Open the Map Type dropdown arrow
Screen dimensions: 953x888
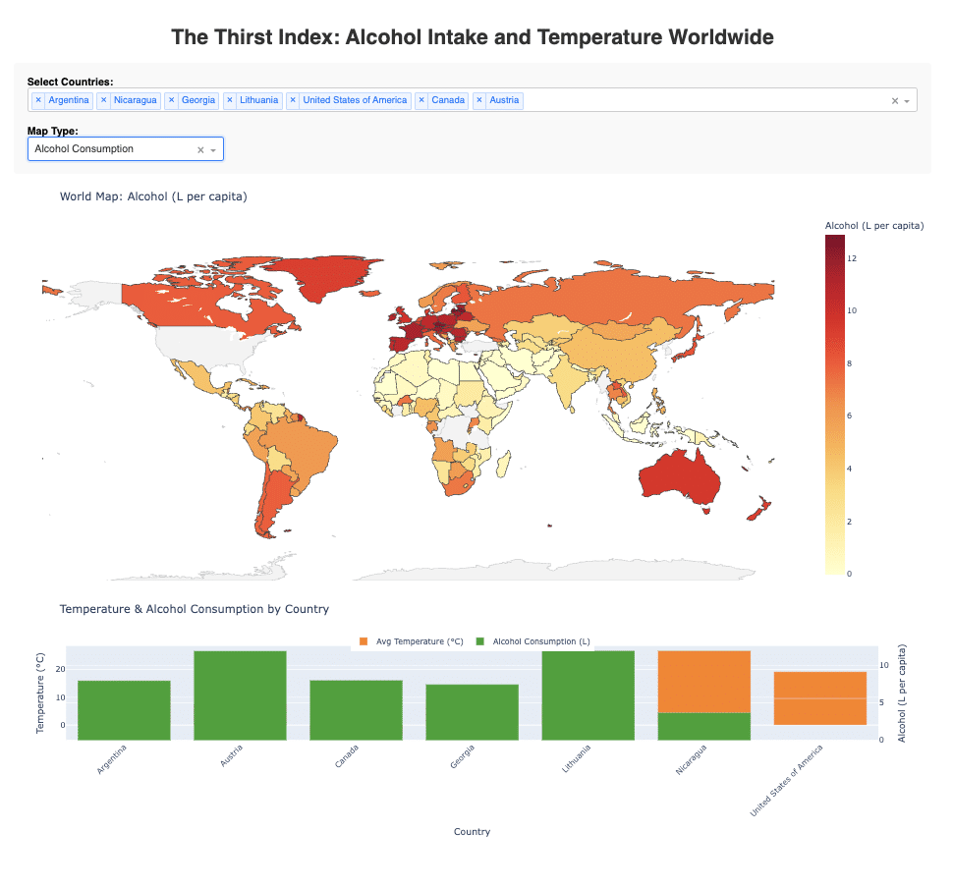click(x=213, y=149)
